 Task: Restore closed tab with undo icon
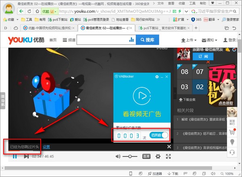click(x=234, y=28)
